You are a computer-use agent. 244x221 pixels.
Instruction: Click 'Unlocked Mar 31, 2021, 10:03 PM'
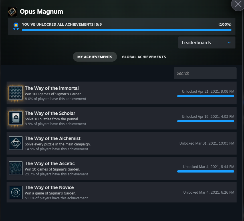207,143
